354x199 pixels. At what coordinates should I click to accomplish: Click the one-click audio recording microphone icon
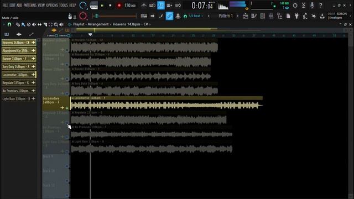point(312,5)
